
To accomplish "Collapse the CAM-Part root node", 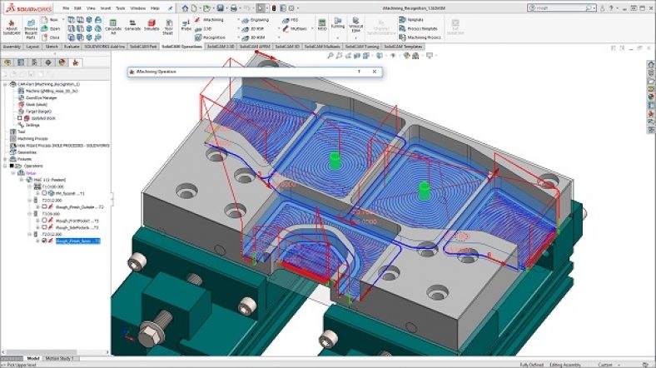I will [x=4, y=84].
